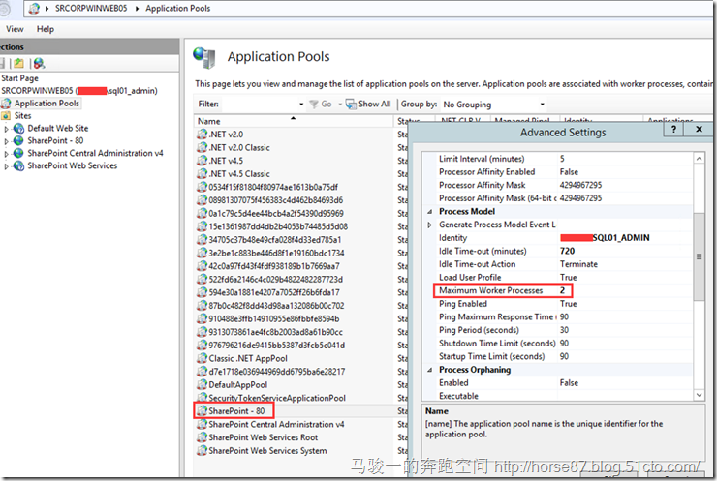This screenshot has width=717, height=481.
Task: Click the Go filter button
Action: pyautogui.click(x=321, y=105)
